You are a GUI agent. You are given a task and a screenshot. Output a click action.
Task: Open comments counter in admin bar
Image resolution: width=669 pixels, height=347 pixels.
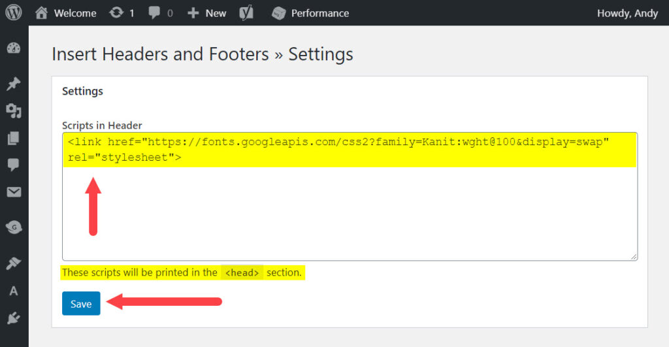(161, 13)
